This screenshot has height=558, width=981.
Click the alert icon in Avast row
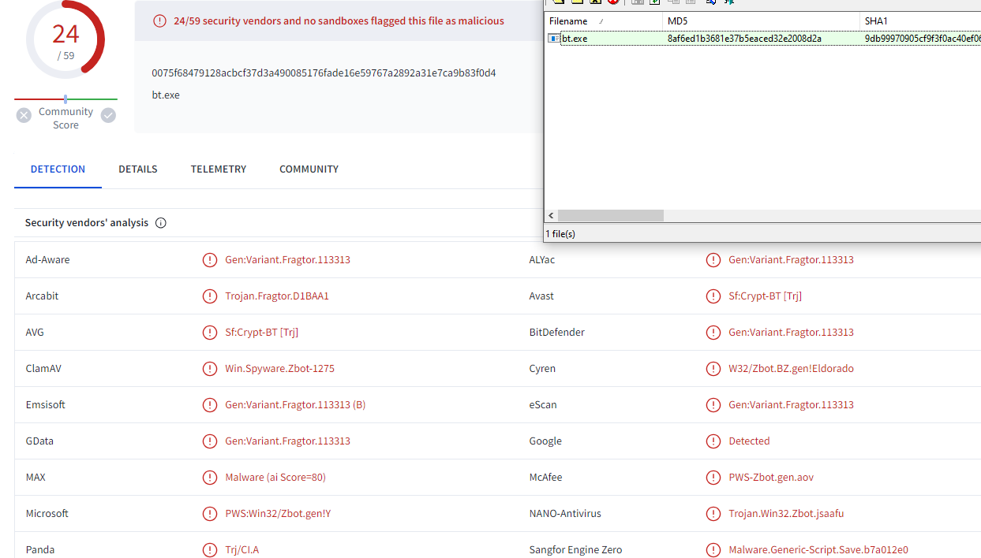point(713,296)
